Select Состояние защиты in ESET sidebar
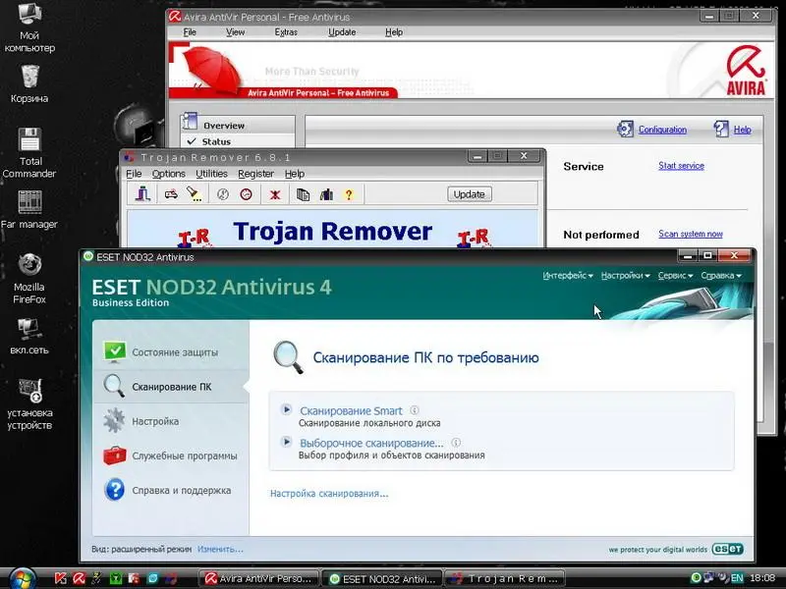Viewport: 786px width, 589px height. point(170,351)
